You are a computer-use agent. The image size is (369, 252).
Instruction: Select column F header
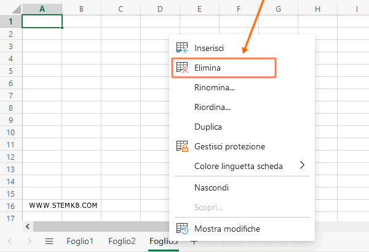239,9
